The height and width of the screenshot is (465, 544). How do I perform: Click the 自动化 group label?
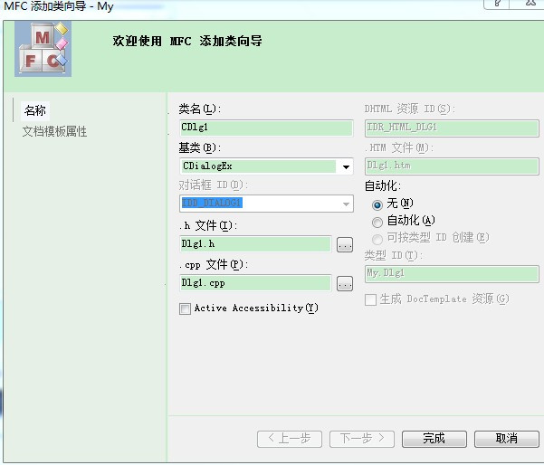click(382, 185)
